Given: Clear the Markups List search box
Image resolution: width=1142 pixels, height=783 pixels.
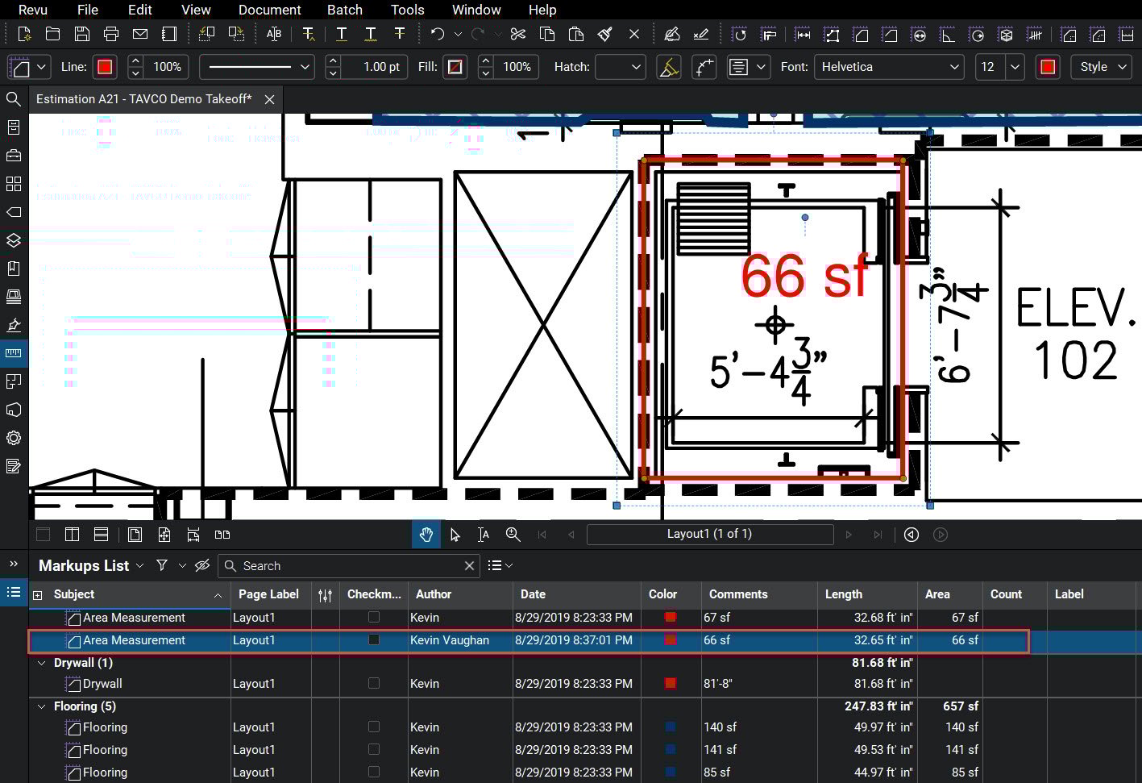Looking at the screenshot, I should 469,565.
